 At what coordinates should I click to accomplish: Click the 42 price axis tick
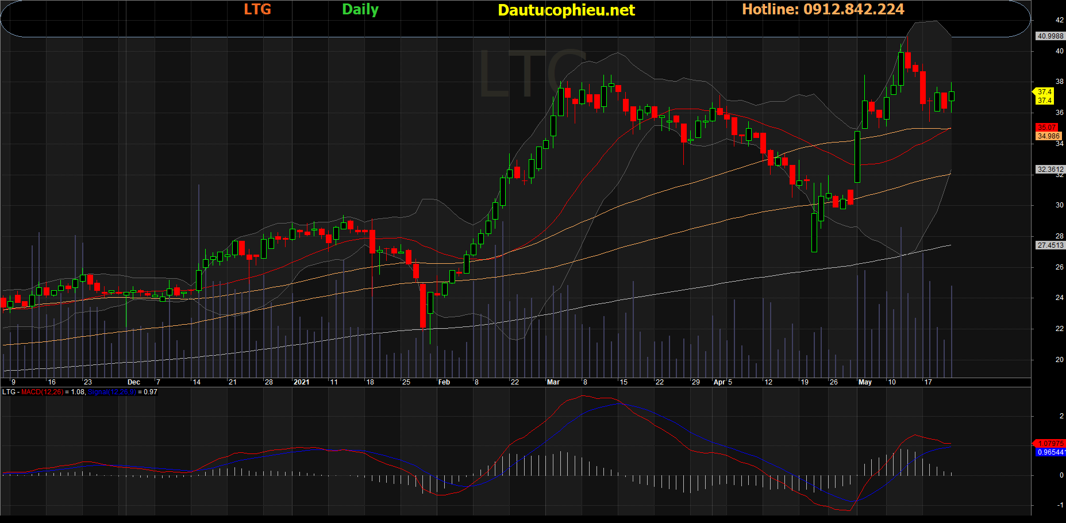point(1059,20)
